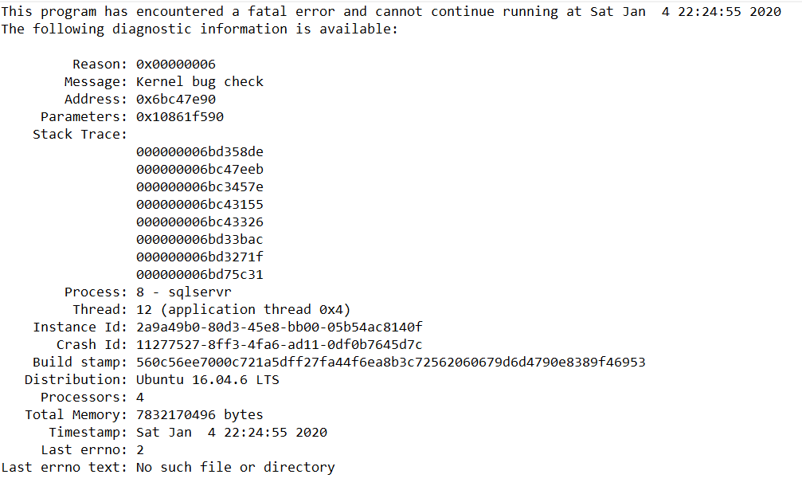The width and height of the screenshot is (802, 498).
Task: Click stack trace entry 000000006bc43155
Action: tap(199, 204)
